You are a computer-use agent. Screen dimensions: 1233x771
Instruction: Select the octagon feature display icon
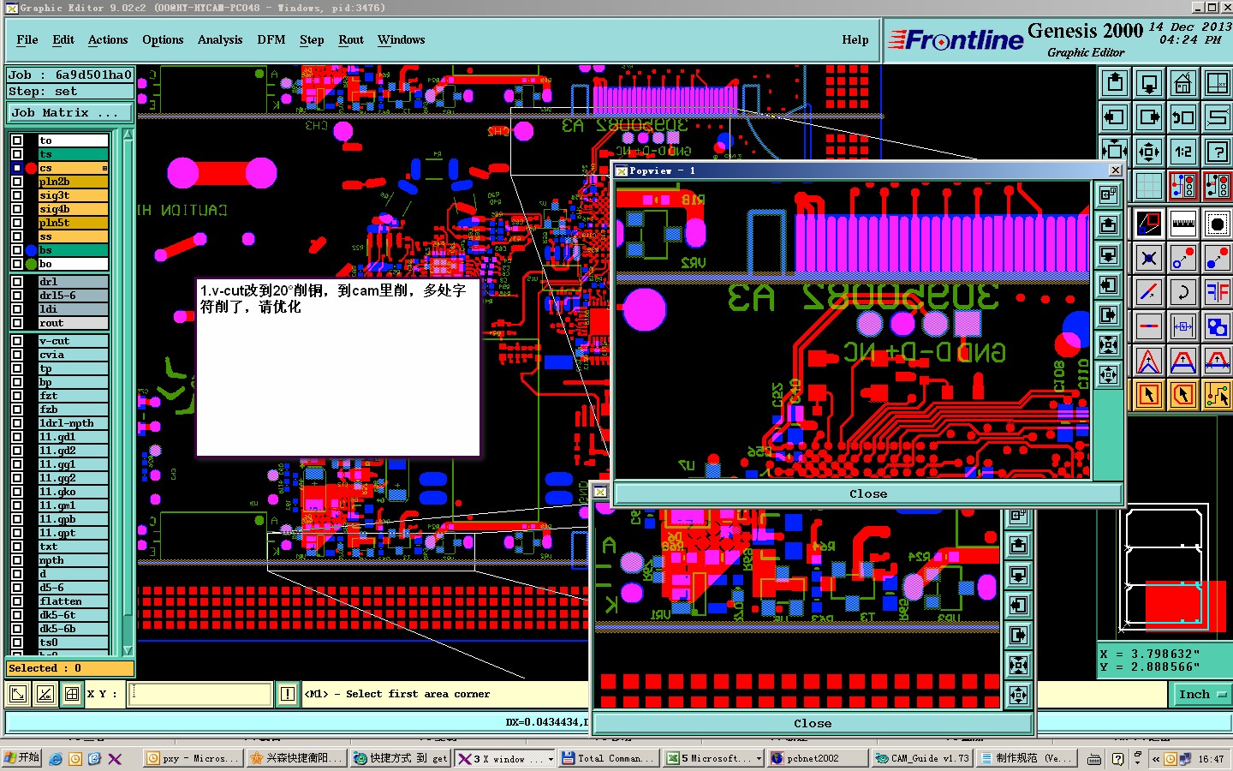pyautogui.click(x=1217, y=224)
